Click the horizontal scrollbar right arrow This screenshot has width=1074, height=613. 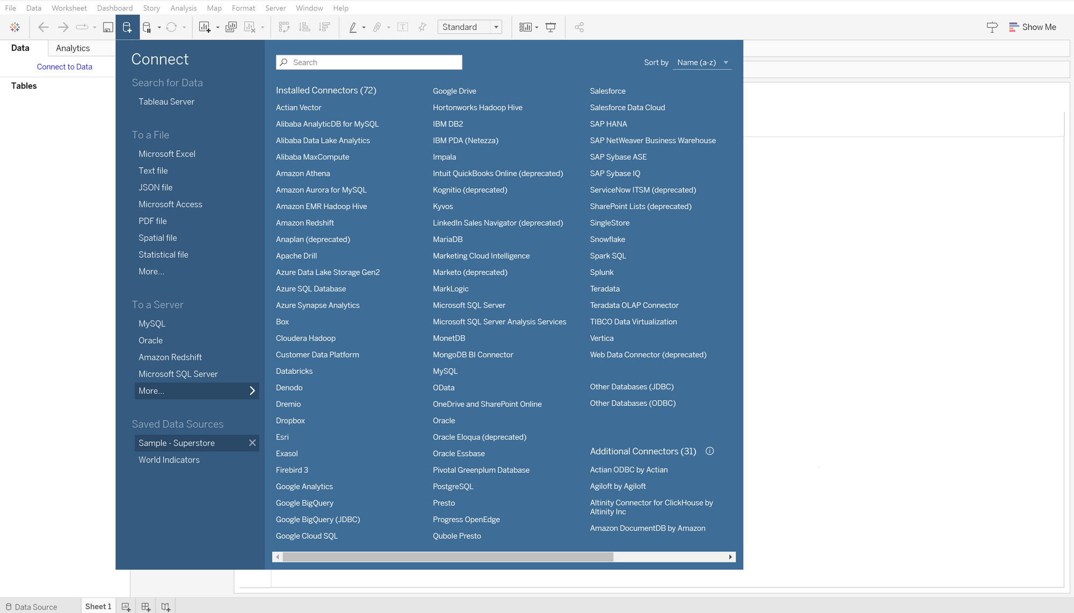coord(730,557)
